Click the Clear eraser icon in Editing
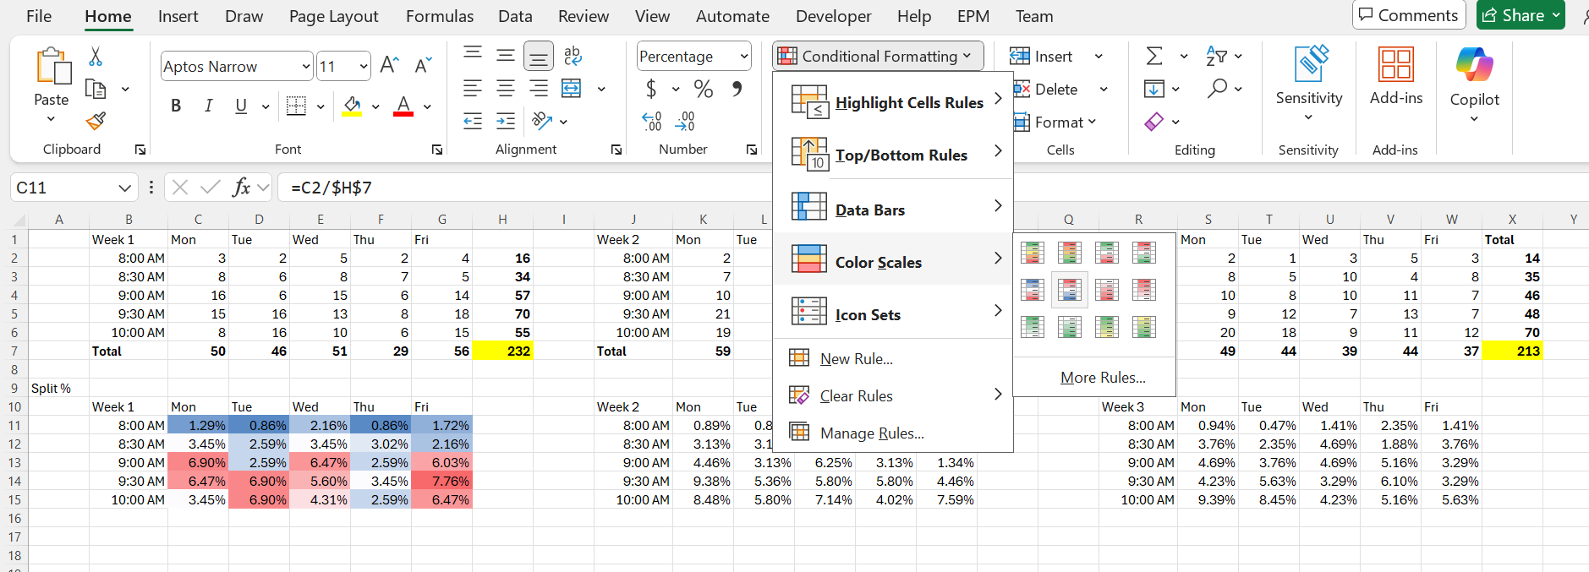 point(1153,122)
